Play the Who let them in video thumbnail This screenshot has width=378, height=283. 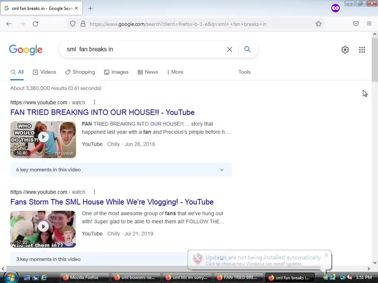pos(43,229)
